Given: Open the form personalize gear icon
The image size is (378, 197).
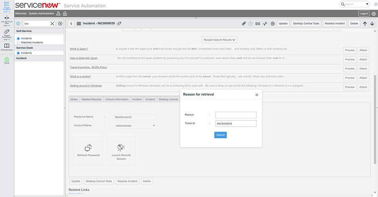Looking at the screenshot, I should [273, 23].
